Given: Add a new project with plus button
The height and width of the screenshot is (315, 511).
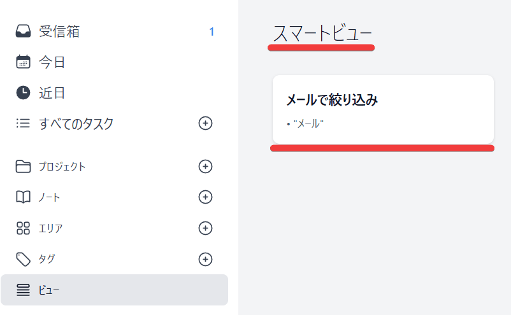Looking at the screenshot, I should (205, 167).
